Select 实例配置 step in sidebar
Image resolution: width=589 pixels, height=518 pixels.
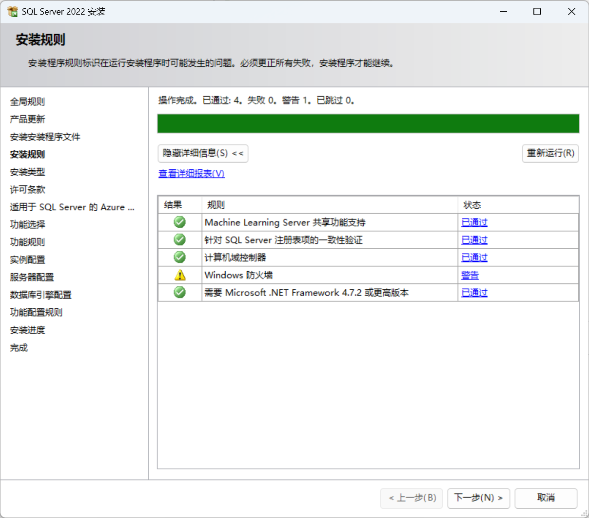[x=27, y=259]
